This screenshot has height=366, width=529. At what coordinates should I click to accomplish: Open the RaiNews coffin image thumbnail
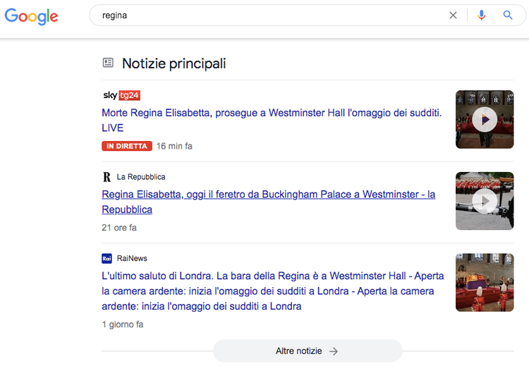pyautogui.click(x=485, y=282)
